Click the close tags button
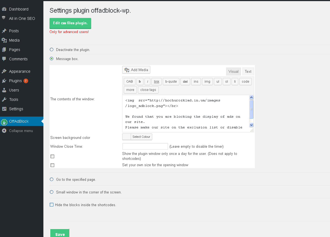Image resolution: width=330 pixels, height=237 pixels. [148, 90]
